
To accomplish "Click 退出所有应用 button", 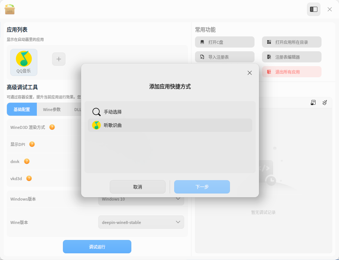I will [292, 72].
